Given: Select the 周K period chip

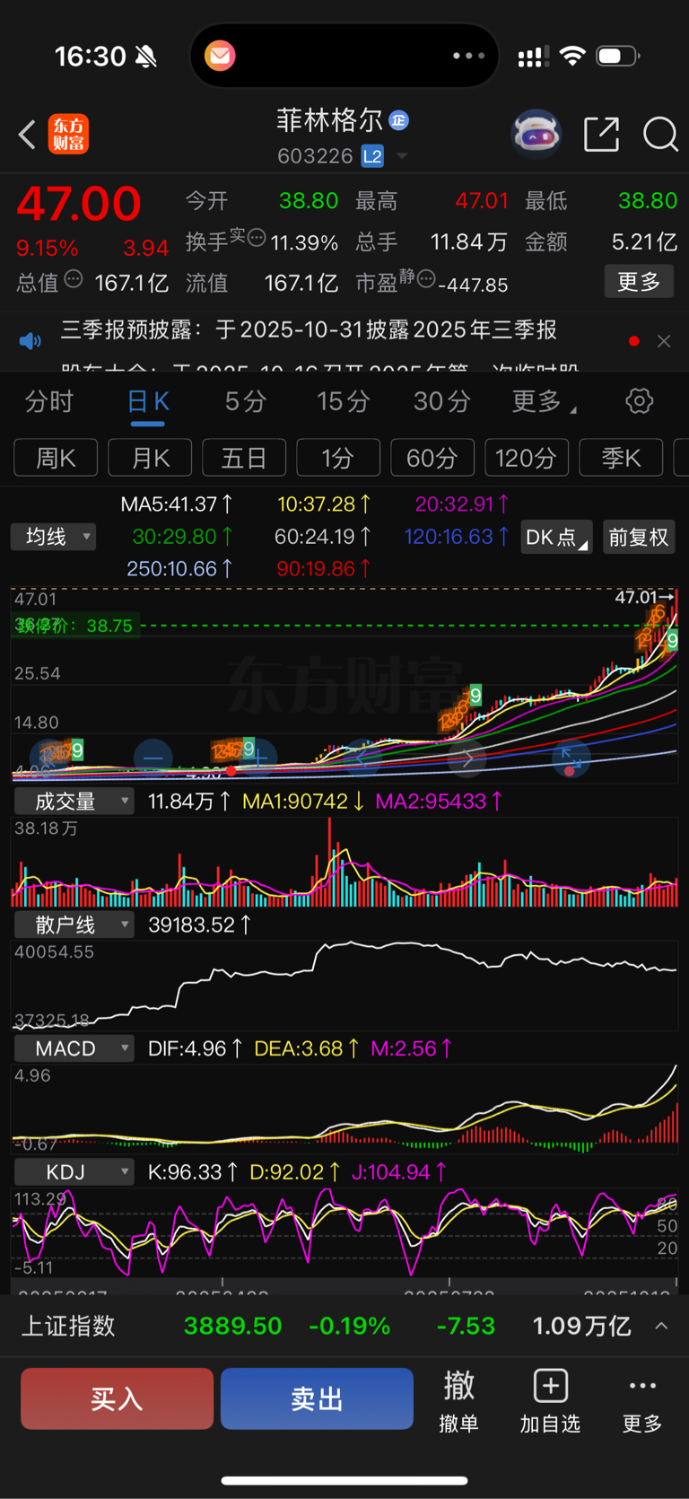Looking at the screenshot, I should coord(56,458).
